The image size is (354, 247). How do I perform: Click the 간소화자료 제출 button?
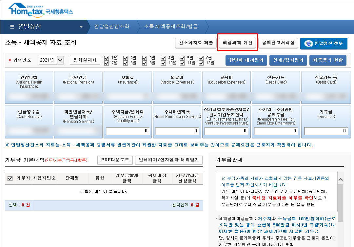pyautogui.click(x=196, y=43)
